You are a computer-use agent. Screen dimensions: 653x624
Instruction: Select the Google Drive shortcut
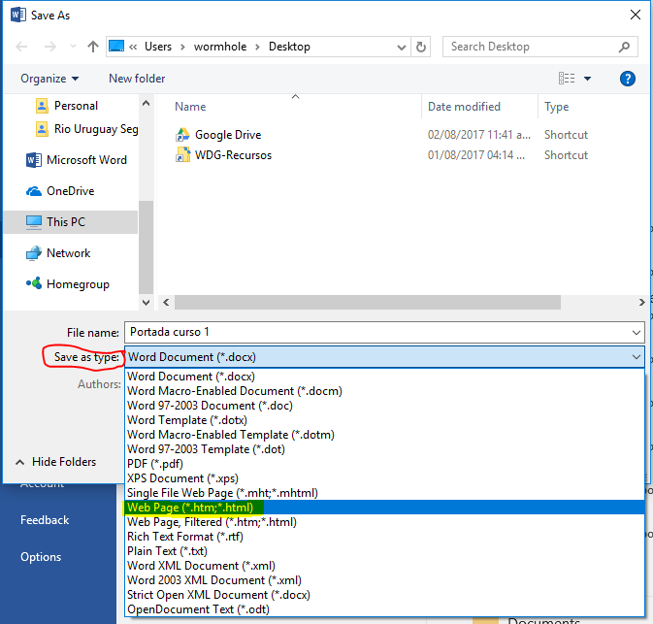pyautogui.click(x=228, y=135)
